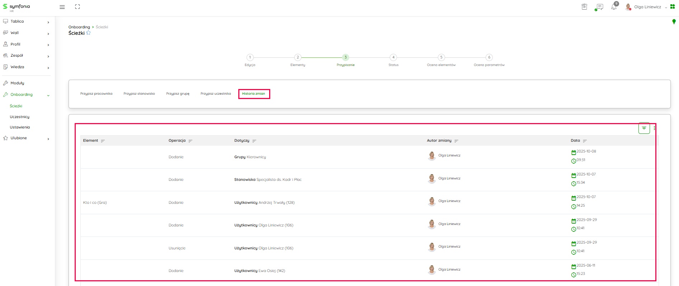Toggle fullscreen mode icon
Viewport: 679px width, 286px height.
click(x=78, y=7)
